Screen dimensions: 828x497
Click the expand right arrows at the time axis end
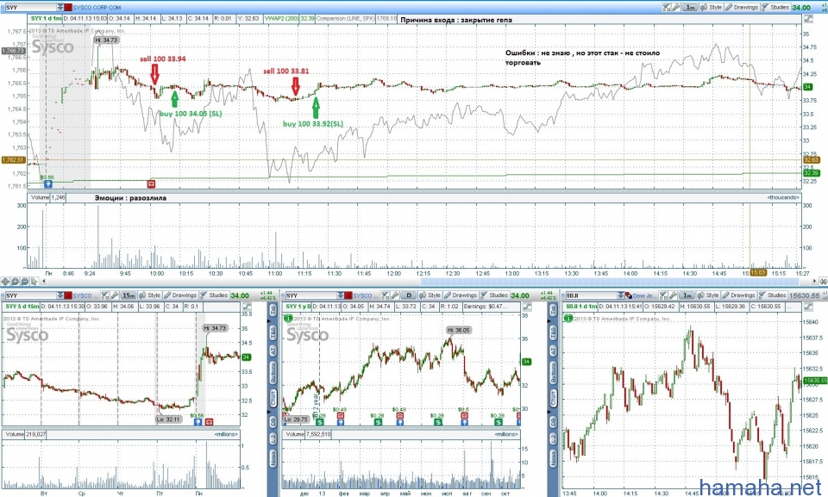click(x=823, y=281)
